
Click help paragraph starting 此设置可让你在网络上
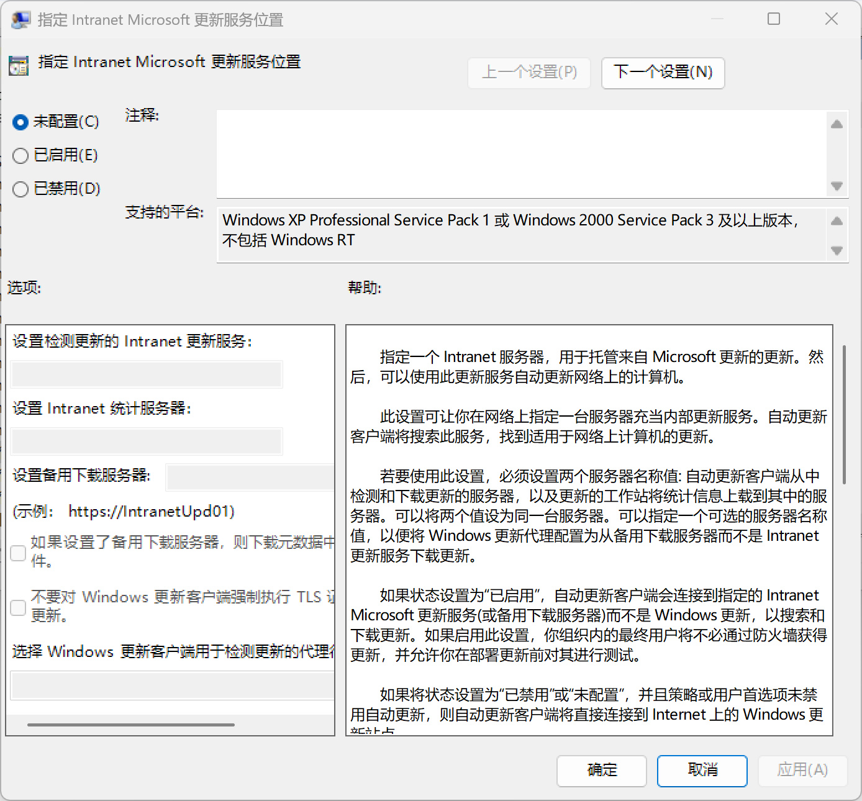[x=589, y=427]
